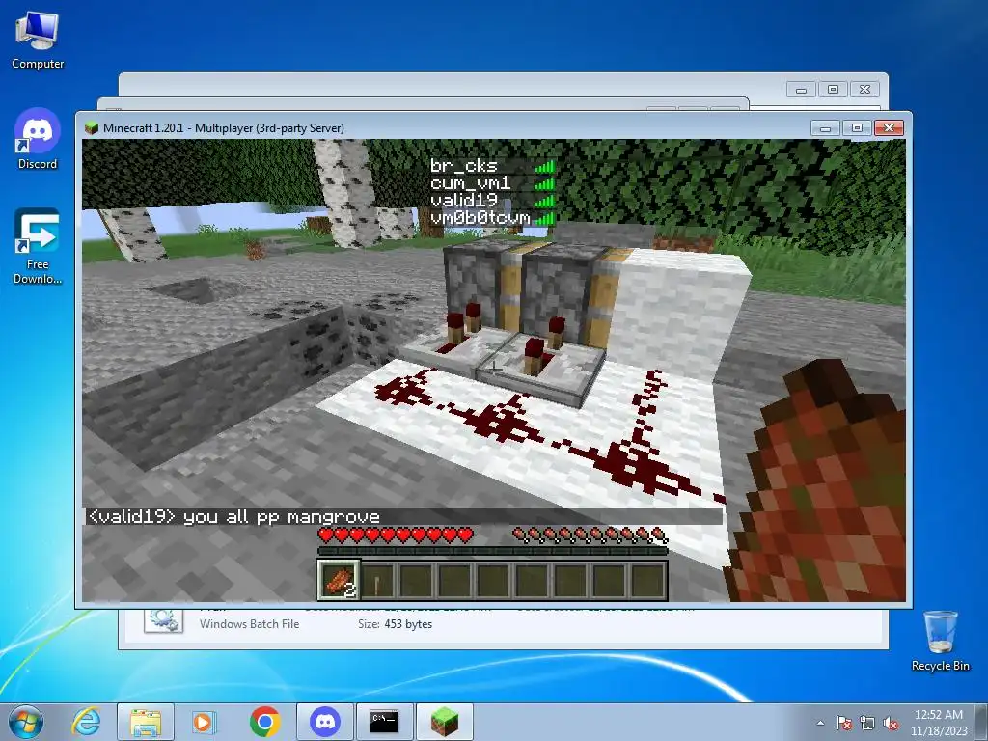The height and width of the screenshot is (741, 988).
Task: Open Windows Explorer folder in the taskbar
Action: pyautogui.click(x=146, y=722)
